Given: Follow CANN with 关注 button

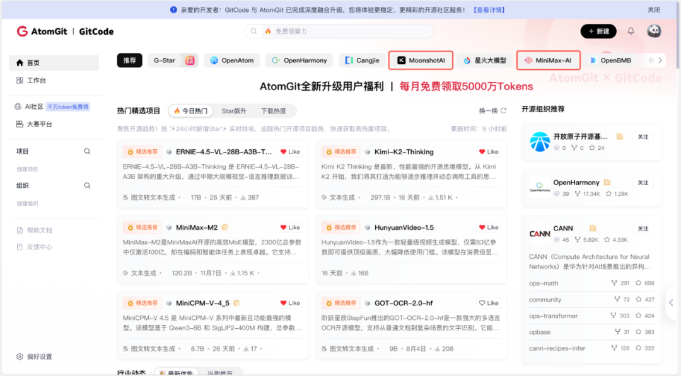Looking at the screenshot, I should (643, 229).
